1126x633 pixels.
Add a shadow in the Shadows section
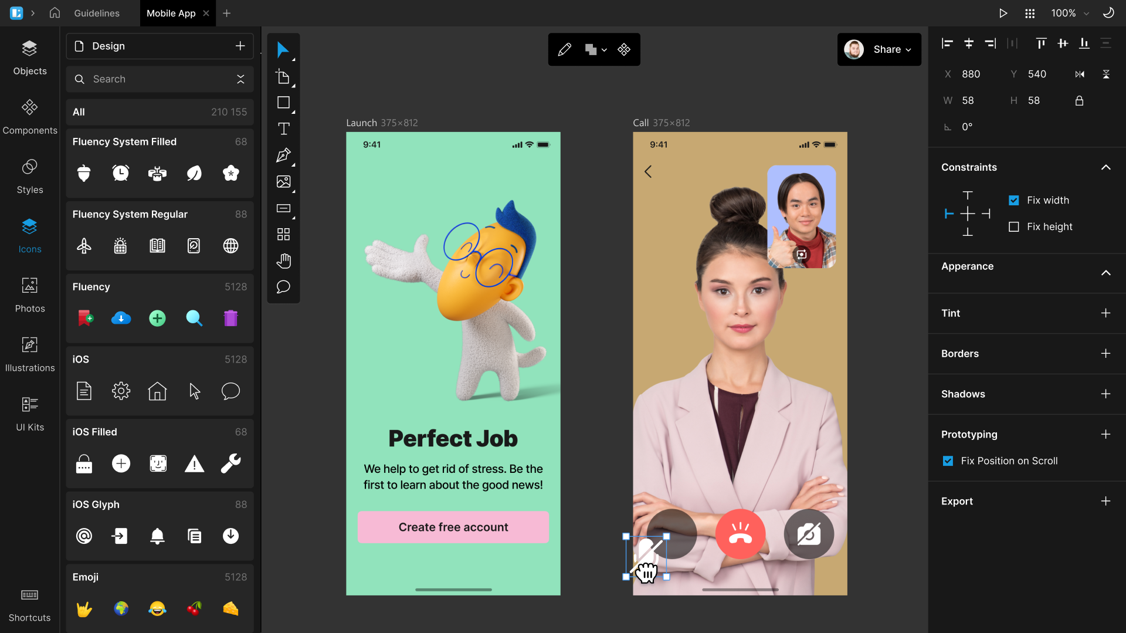pyautogui.click(x=1106, y=394)
